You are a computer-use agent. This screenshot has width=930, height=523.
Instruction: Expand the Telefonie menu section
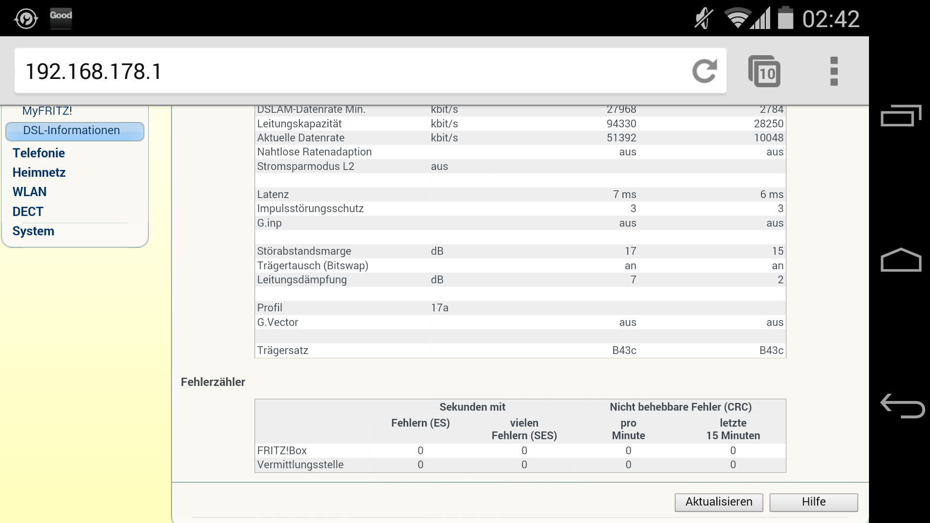click(39, 153)
